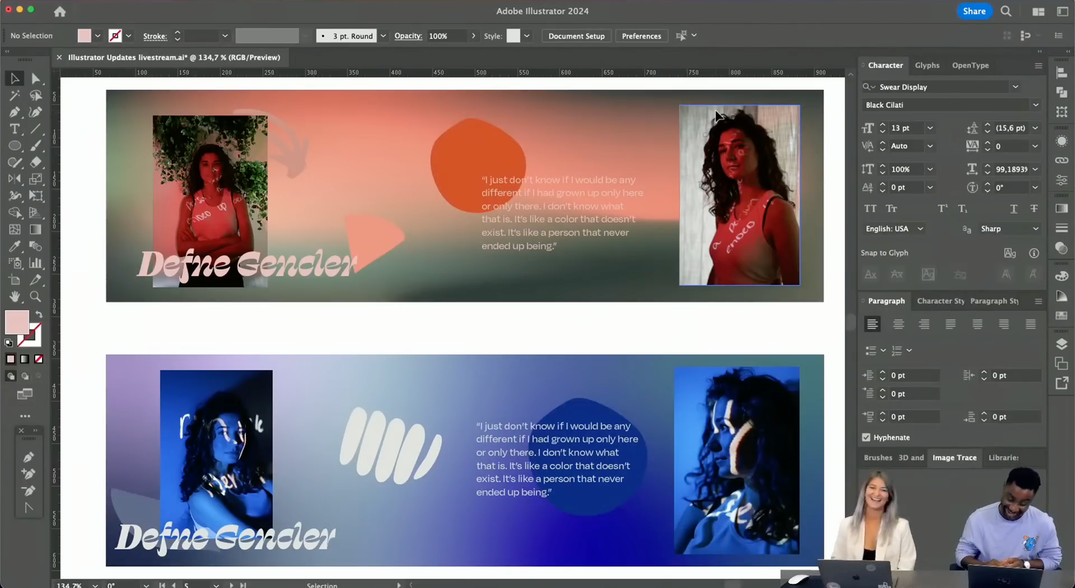The width and height of the screenshot is (1075, 588).
Task: Choose the Magic Wand tool
Action: coord(15,95)
